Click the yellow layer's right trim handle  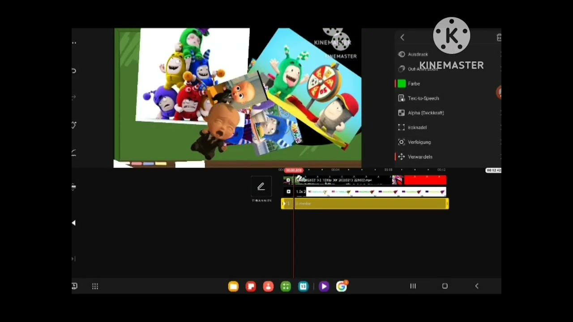point(447,203)
